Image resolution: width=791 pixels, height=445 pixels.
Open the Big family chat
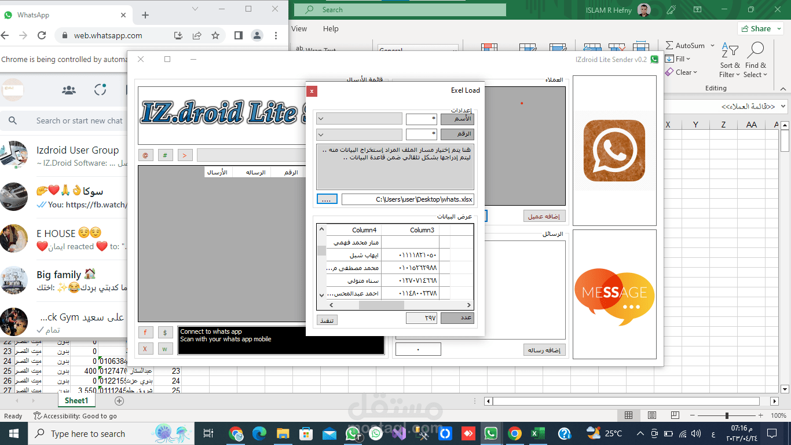64,280
